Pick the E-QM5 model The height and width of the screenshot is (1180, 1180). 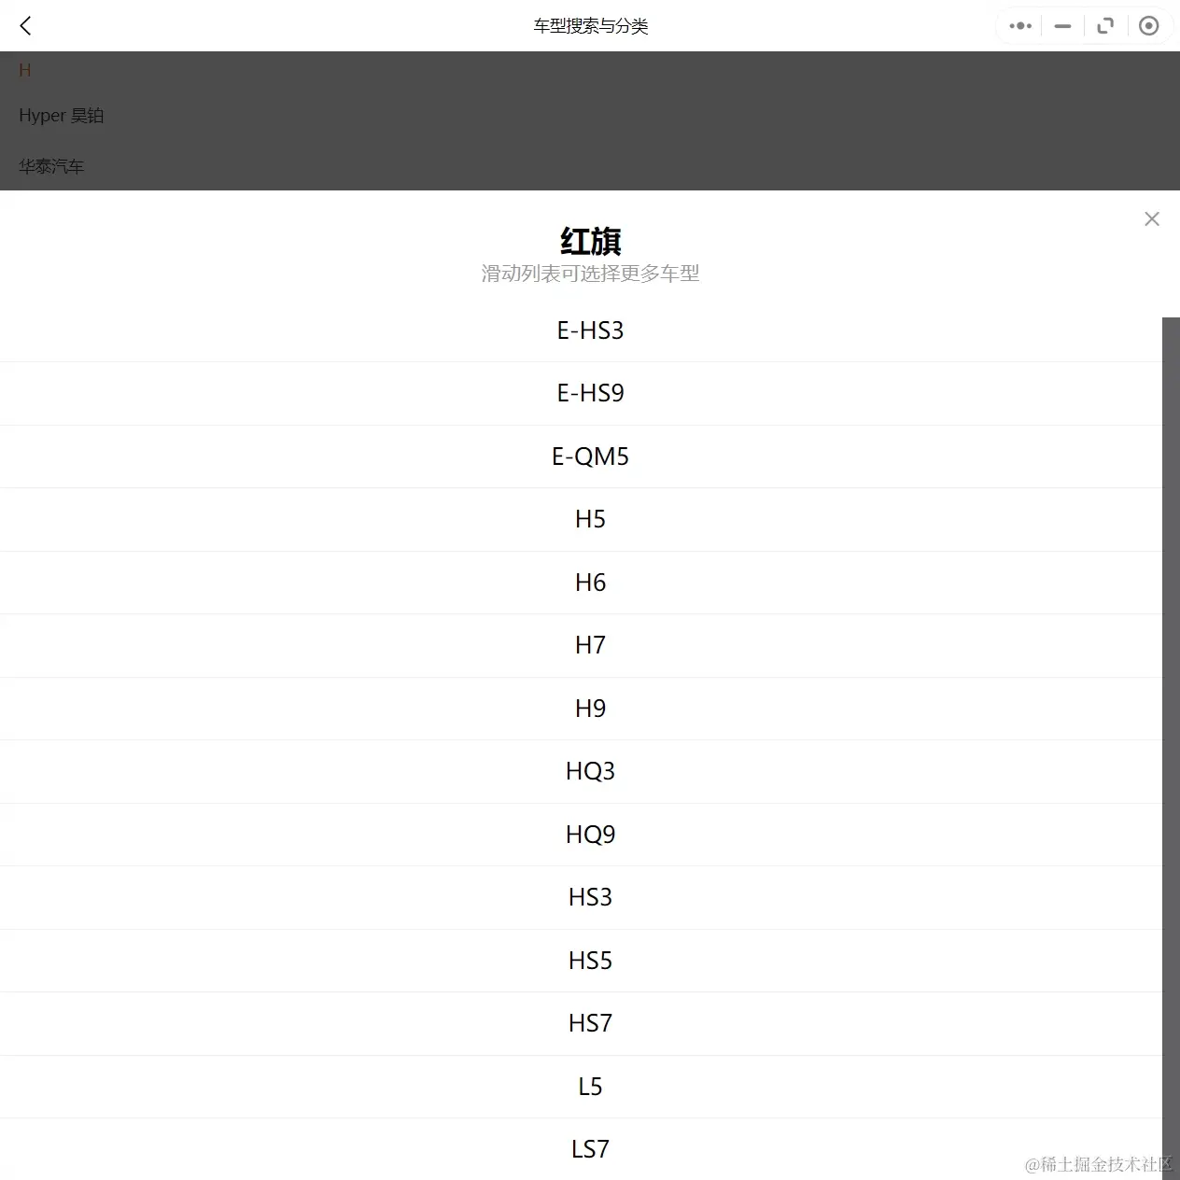[x=582, y=457]
